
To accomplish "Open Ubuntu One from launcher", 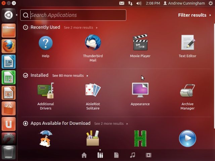I will click(x=8, y=124).
